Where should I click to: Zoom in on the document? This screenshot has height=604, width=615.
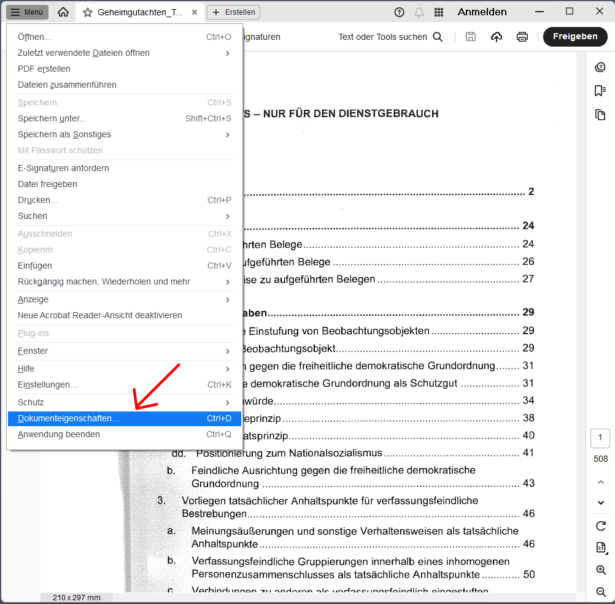coord(600,570)
